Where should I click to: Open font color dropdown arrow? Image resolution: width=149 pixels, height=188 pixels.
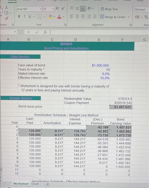point(63,17)
